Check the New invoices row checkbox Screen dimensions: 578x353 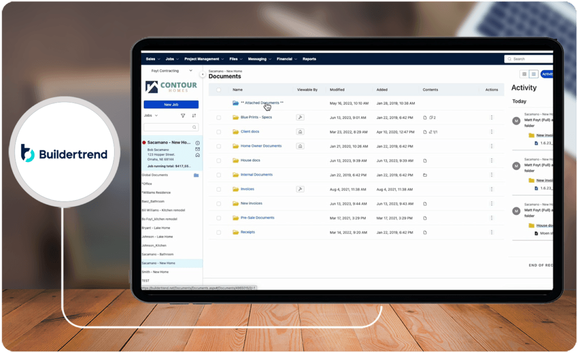[218, 204]
